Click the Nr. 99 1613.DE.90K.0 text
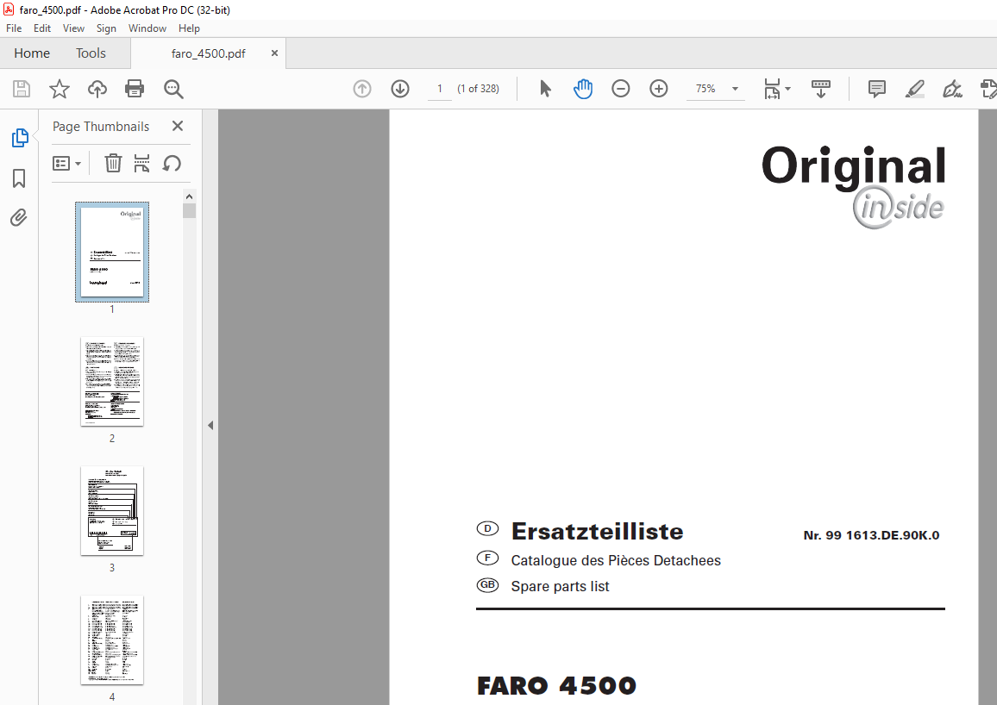This screenshot has width=997, height=705. click(871, 535)
